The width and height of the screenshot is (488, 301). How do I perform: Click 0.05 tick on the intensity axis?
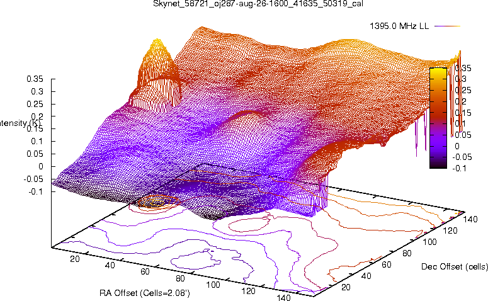[x=35, y=154]
